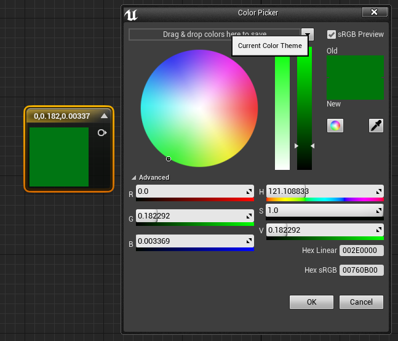Edit the Hex sRGB field 00760B00
The height and width of the screenshot is (341, 398).
point(362,270)
